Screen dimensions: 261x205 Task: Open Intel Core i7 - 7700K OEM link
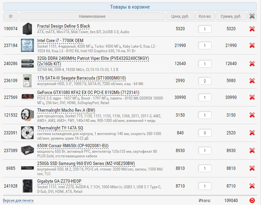[x=60, y=41]
